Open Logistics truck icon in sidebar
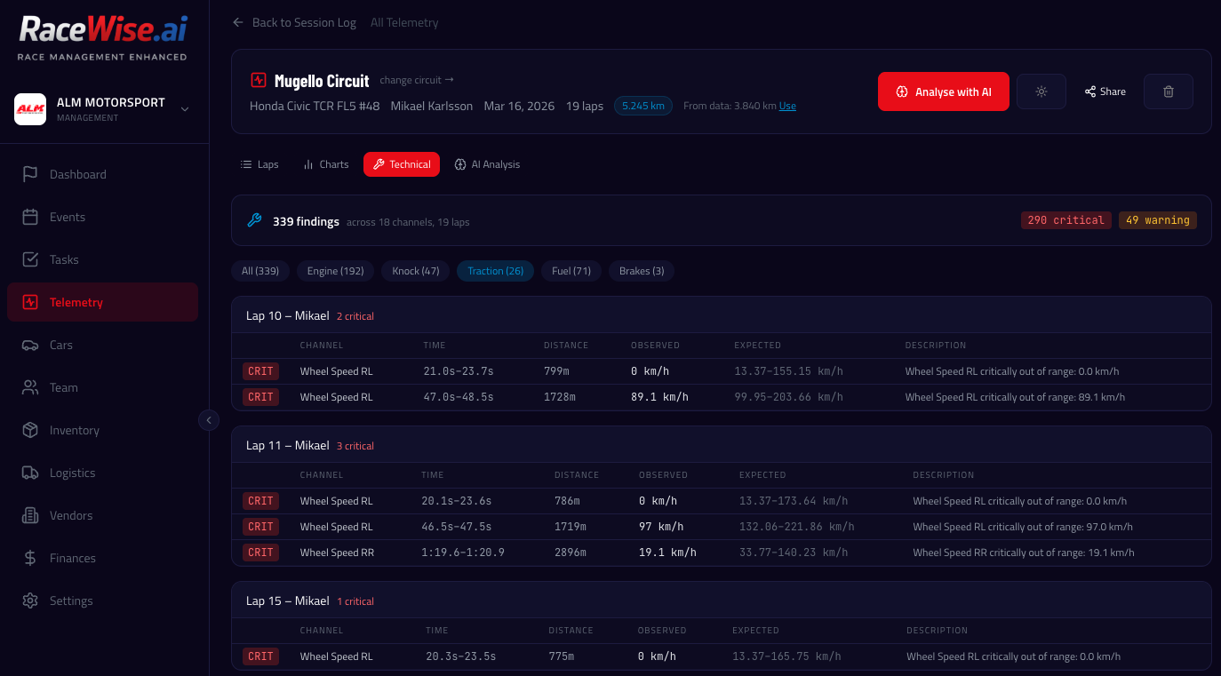The width and height of the screenshot is (1221, 676). coord(30,473)
